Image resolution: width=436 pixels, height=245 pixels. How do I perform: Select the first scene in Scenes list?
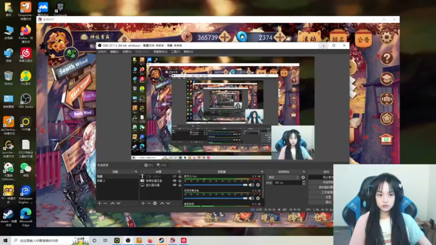[117, 176]
